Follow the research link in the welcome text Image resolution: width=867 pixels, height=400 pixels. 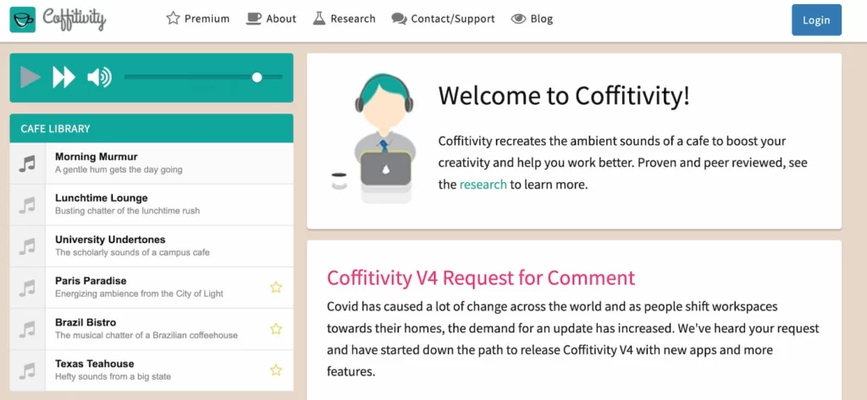(x=483, y=184)
